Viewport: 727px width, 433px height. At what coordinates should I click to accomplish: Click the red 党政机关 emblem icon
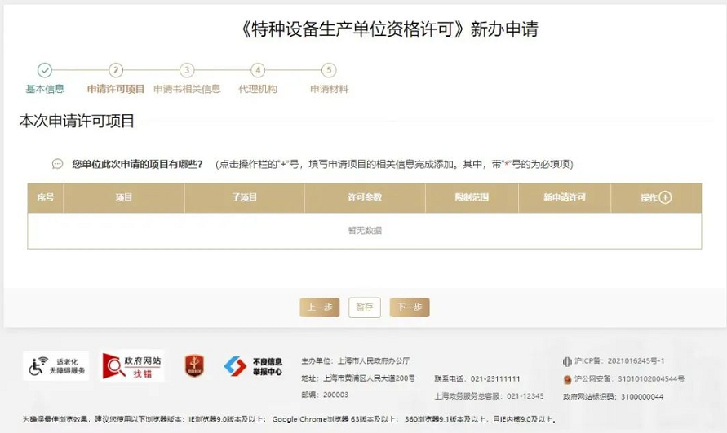[193, 366]
